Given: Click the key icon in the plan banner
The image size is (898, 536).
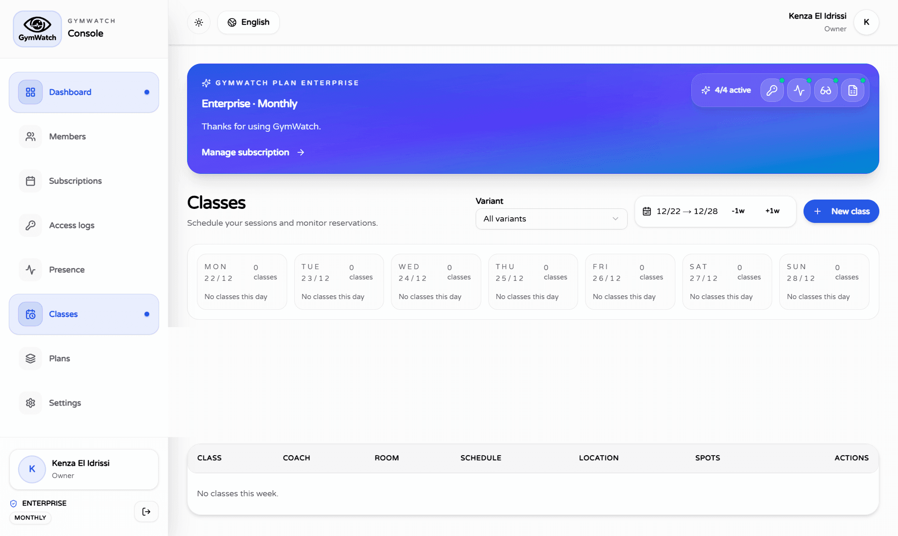Looking at the screenshot, I should click(x=772, y=90).
